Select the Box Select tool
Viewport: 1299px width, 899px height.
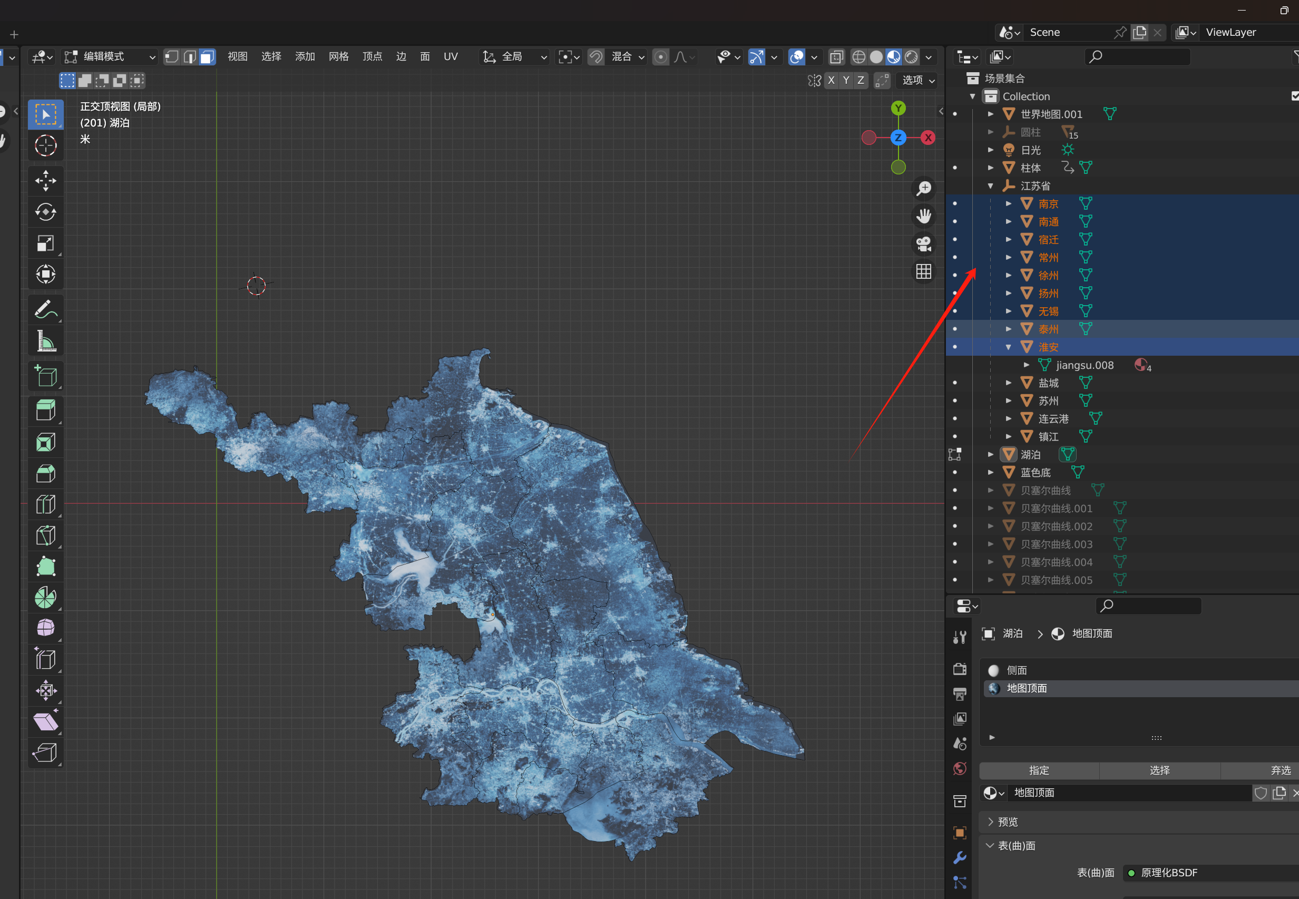click(x=46, y=114)
